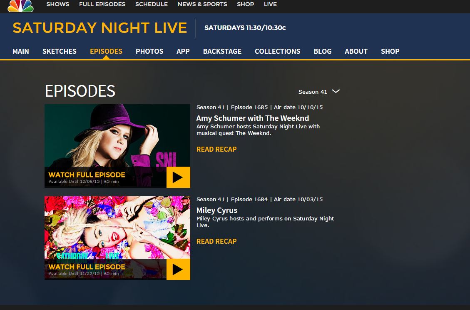The height and width of the screenshot is (310, 470).
Task: Click the 'Saturdays 11:30/10:30c' airtime text
Action: tap(245, 28)
